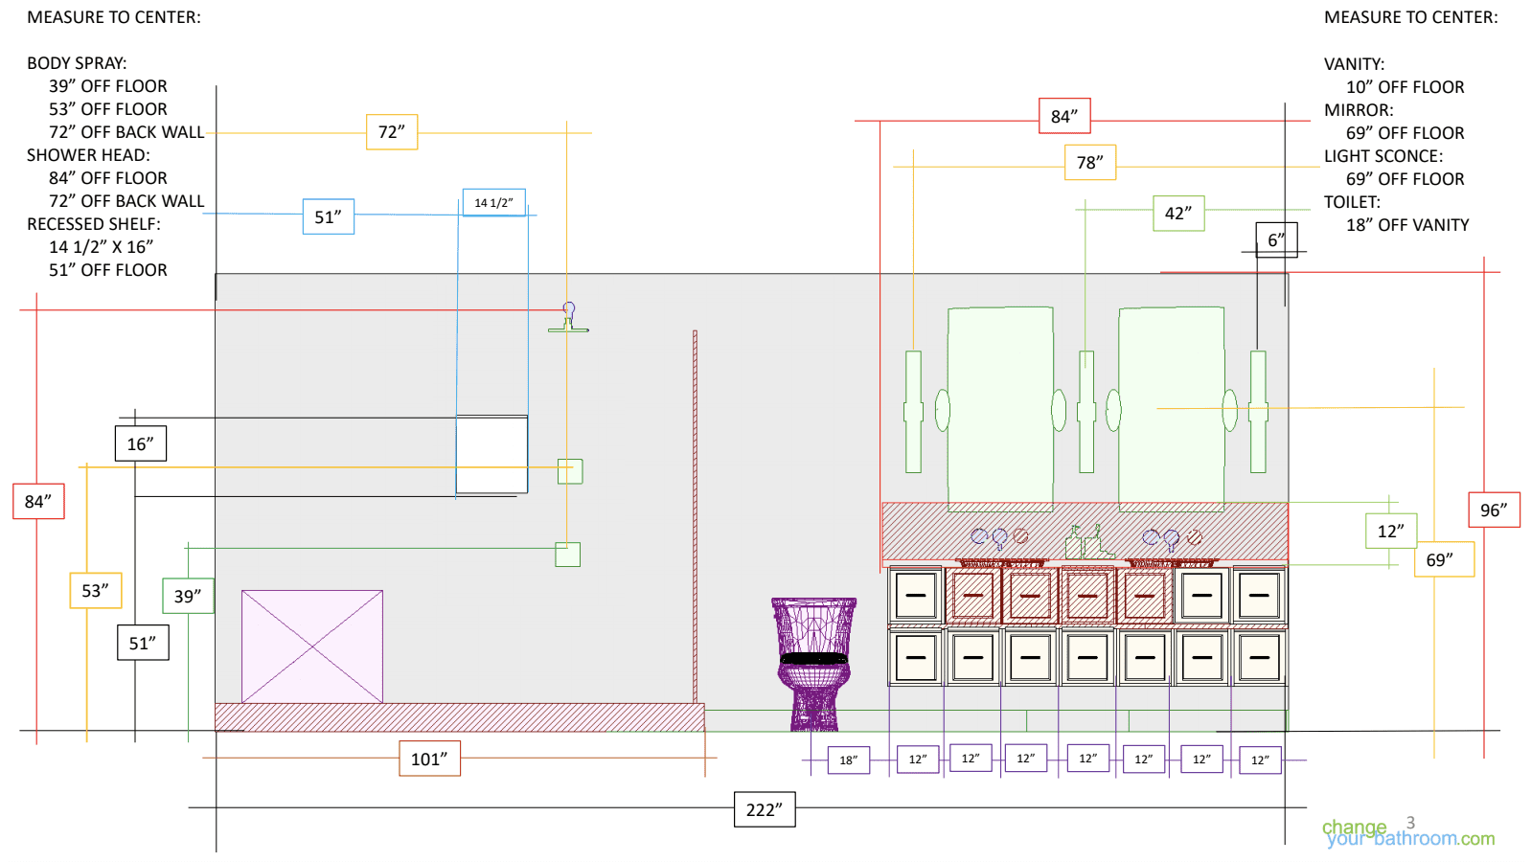Select the red hatched vanity backsplash
The image size is (1531, 862).
pos(1085,532)
